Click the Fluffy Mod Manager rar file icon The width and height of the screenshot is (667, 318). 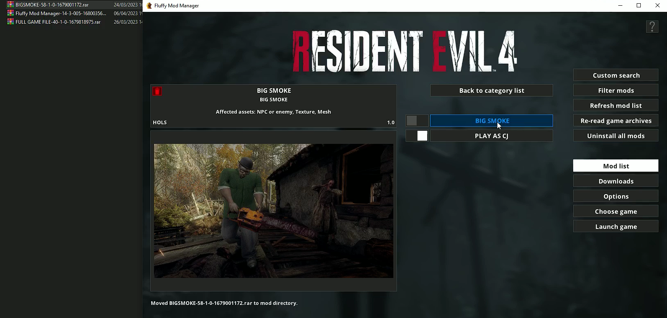pyautogui.click(x=11, y=13)
